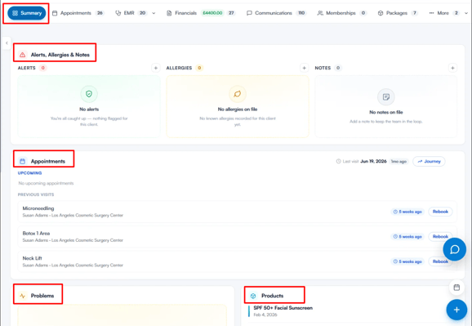
Task: Rebook the Neck Lift appointment
Action: [x=440, y=261]
